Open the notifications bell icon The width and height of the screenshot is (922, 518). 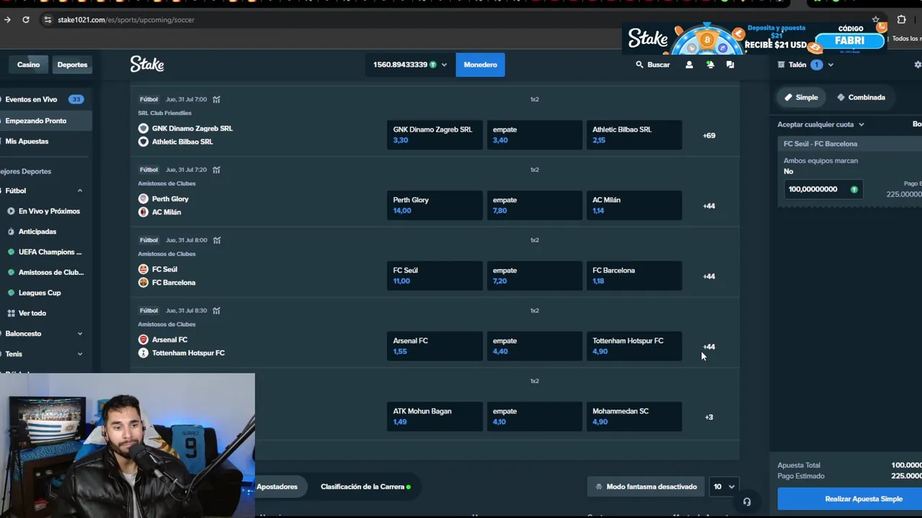710,65
